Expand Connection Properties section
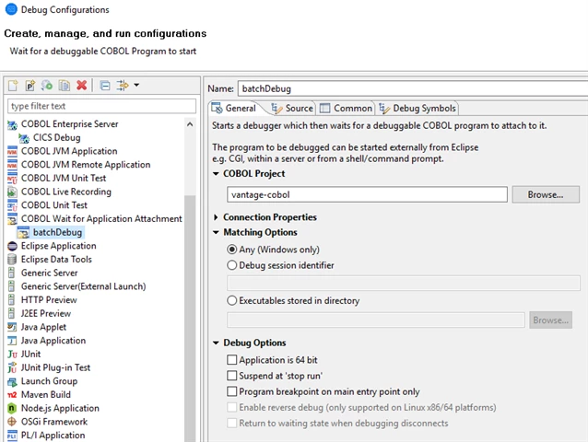 [x=216, y=217]
